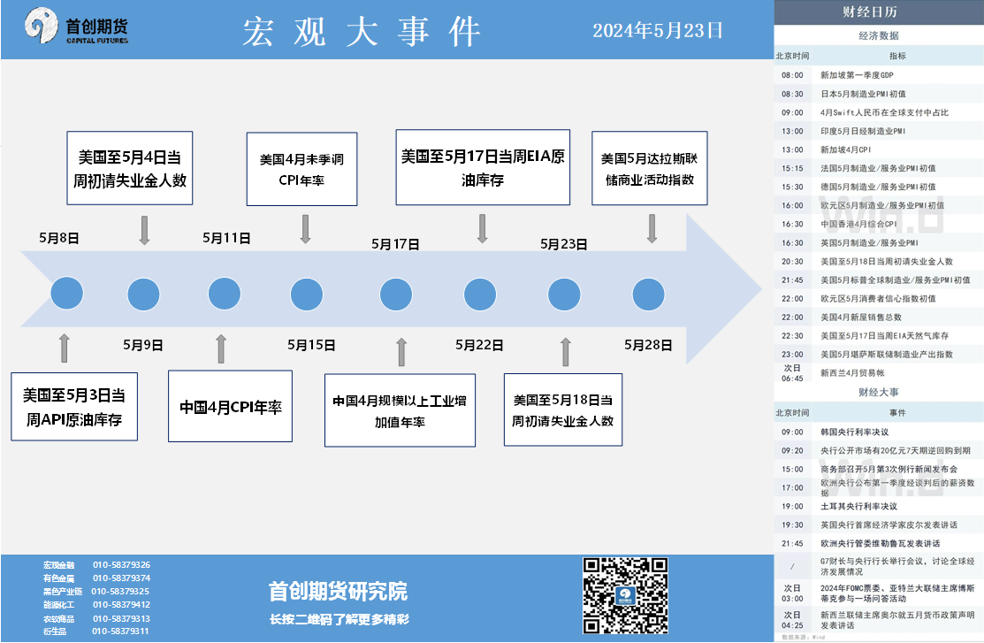Click the date 2024年5月23日
The image size is (984, 643).
tap(658, 30)
